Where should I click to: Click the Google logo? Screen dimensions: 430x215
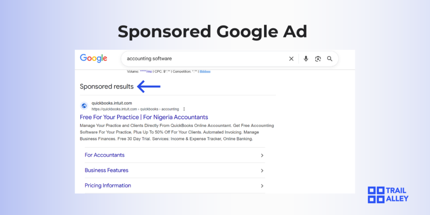pyautogui.click(x=94, y=58)
